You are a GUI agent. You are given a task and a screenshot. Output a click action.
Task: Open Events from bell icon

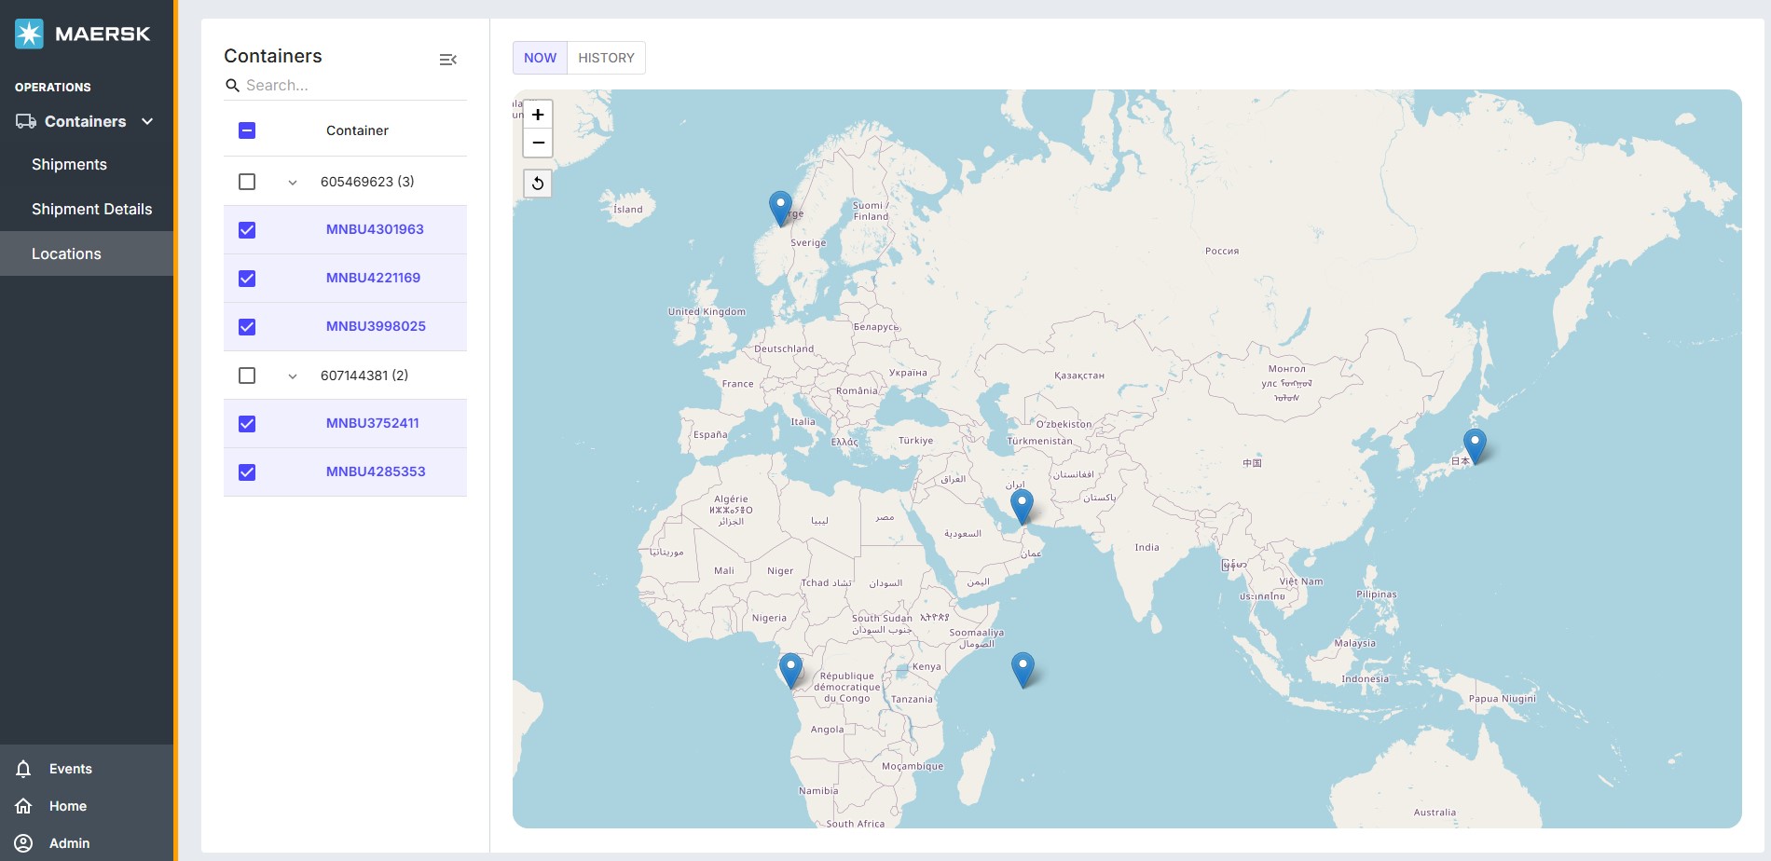(24, 769)
